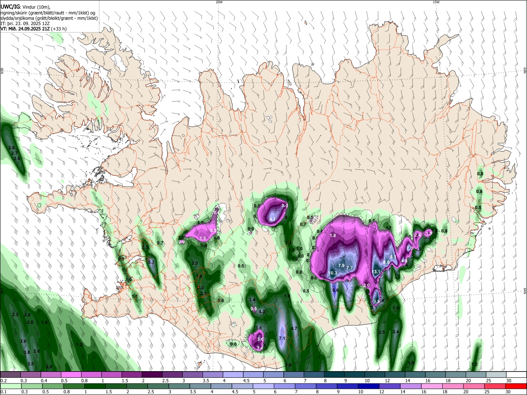527x395 pixels.
Task: Select the 2.3 precipitation value
Action: [x=195, y=263]
